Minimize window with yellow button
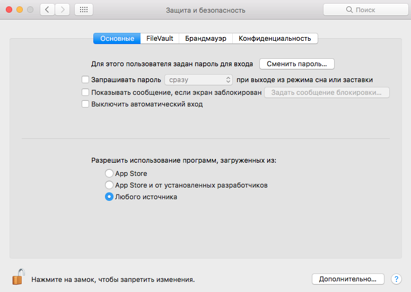Screen dimensions: 411x292 coord(20,10)
